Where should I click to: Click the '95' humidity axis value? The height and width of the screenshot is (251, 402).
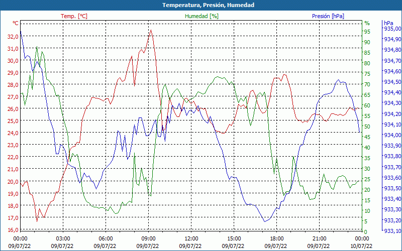pyautogui.click(x=367, y=32)
